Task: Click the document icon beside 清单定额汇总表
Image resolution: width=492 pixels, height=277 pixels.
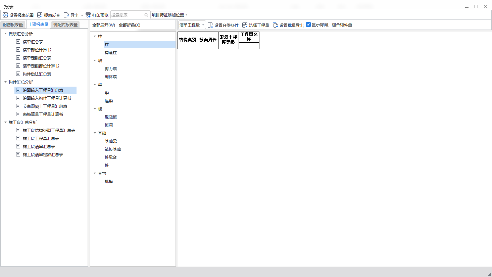Action: pyautogui.click(x=18, y=58)
